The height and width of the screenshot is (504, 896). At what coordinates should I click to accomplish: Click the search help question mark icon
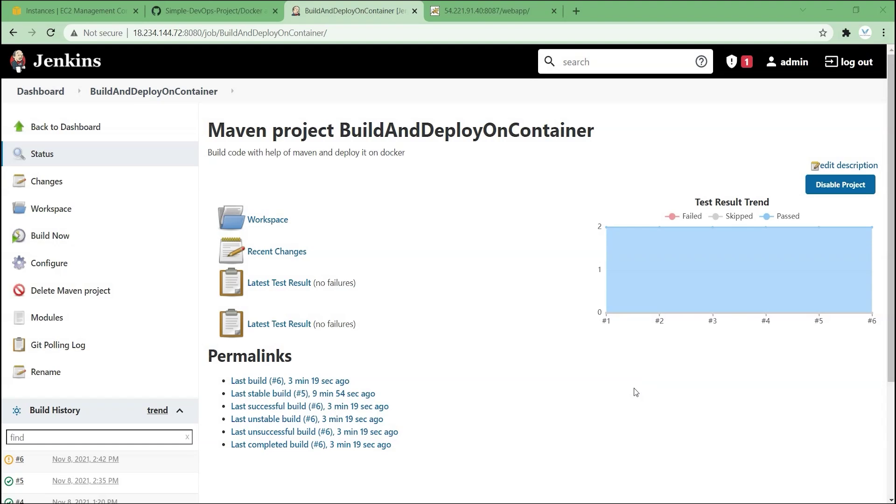click(701, 62)
